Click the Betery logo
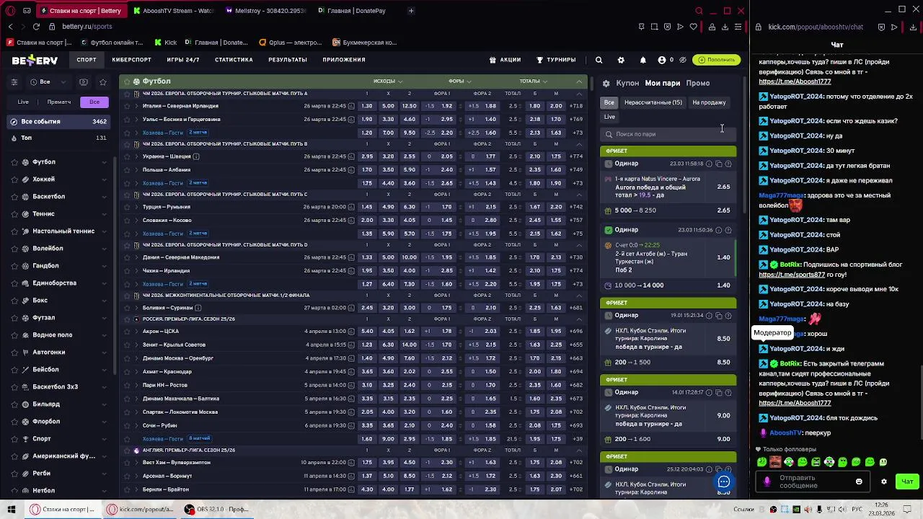The image size is (923, 519). pos(35,61)
